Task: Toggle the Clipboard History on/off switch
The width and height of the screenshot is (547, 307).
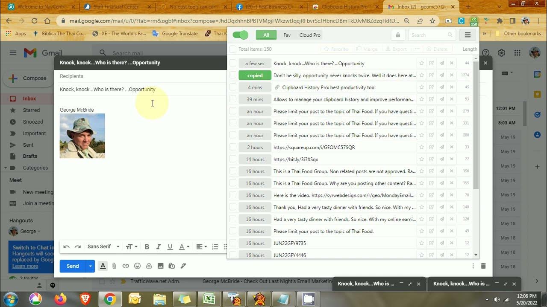Action: coord(240,35)
